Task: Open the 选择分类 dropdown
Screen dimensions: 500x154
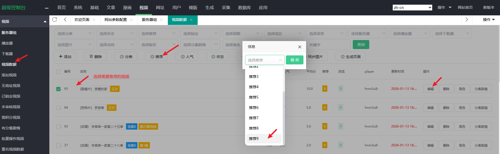Action: 74,34
